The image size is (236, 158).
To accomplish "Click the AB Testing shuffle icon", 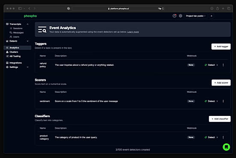I will click(x=7, y=56).
